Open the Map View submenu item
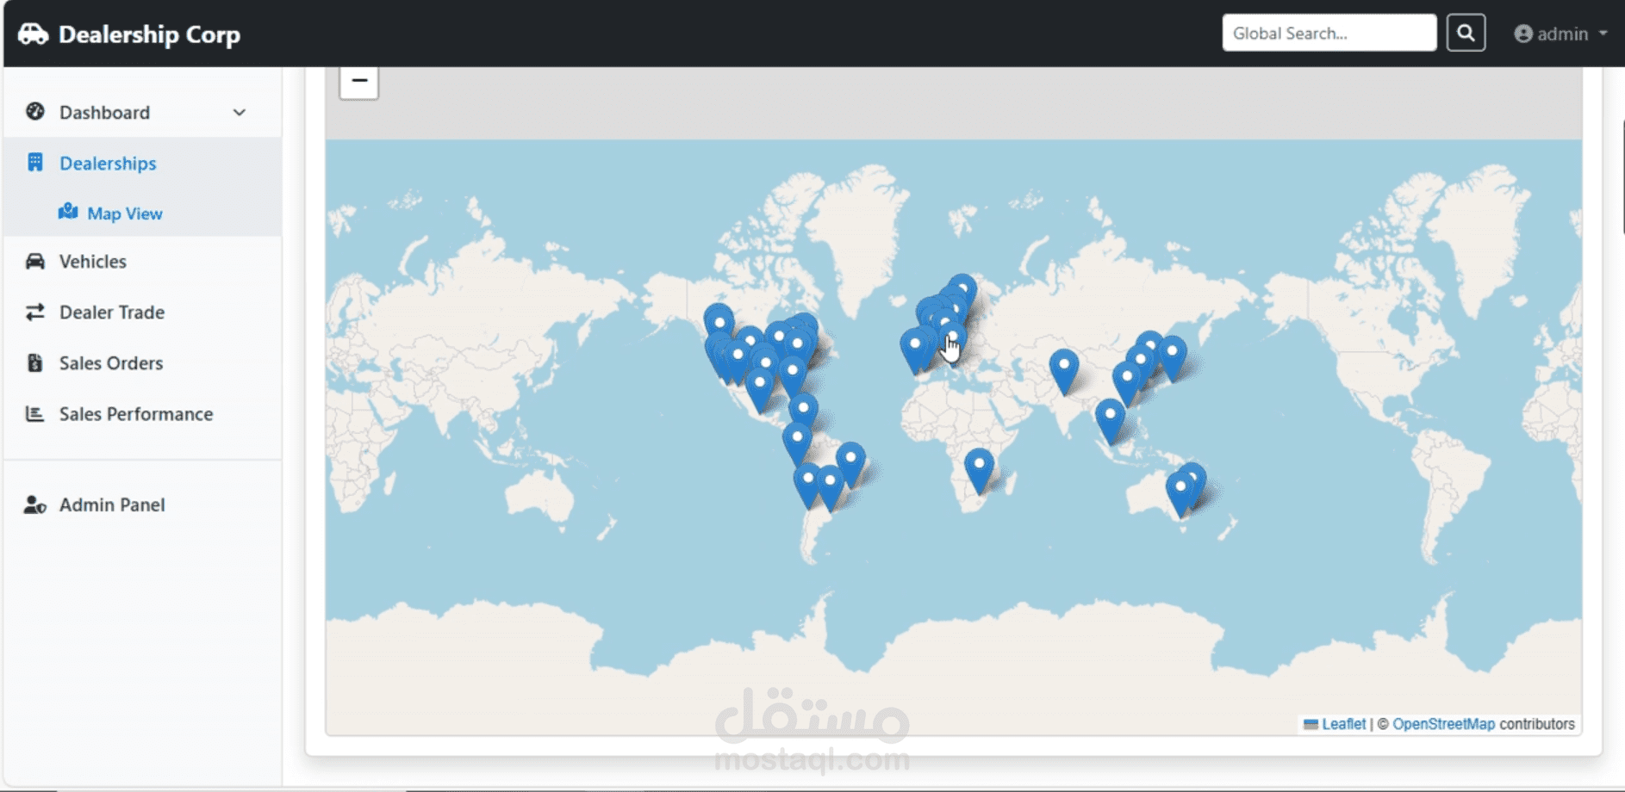Image resolution: width=1625 pixels, height=792 pixels. (125, 213)
